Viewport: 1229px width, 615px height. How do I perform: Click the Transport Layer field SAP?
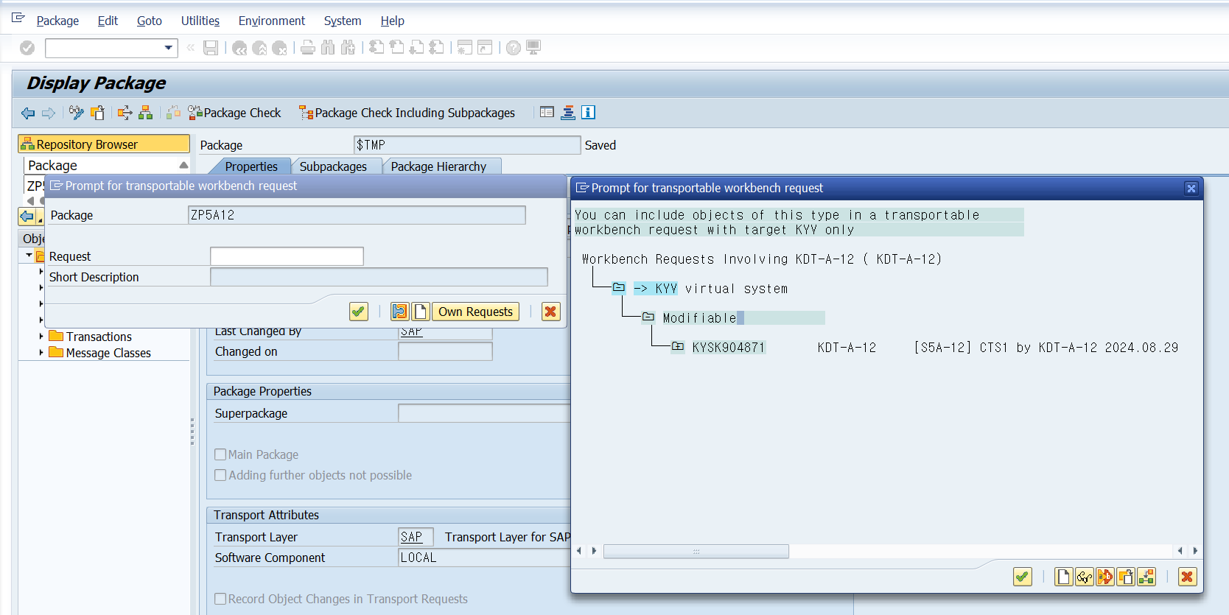[x=416, y=537]
